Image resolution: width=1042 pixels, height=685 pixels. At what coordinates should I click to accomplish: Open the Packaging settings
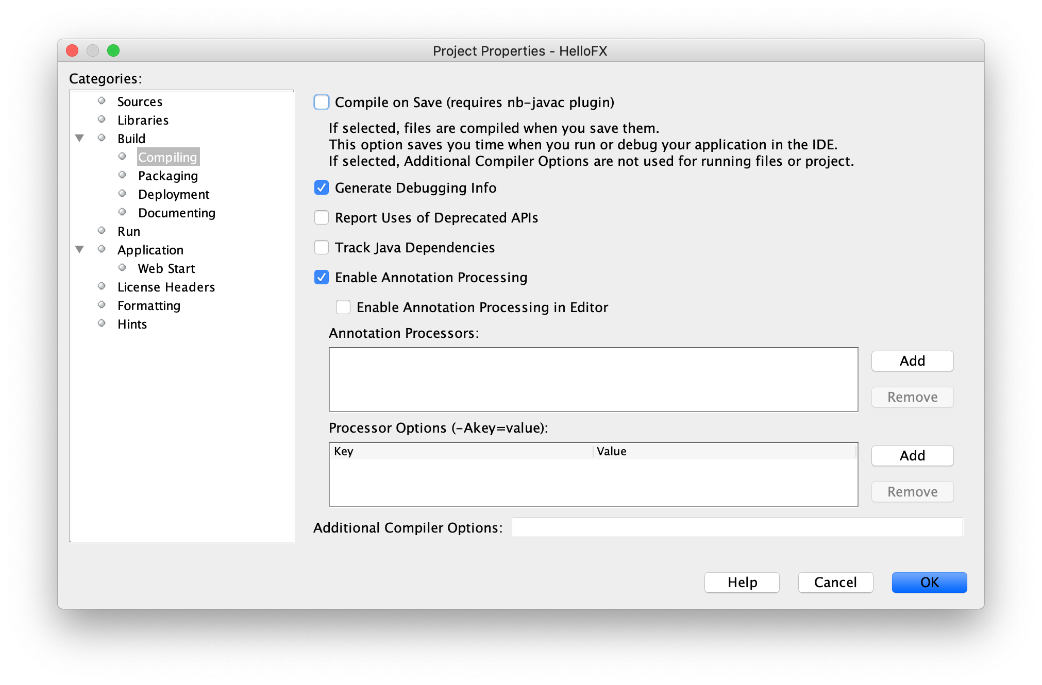[x=168, y=176]
